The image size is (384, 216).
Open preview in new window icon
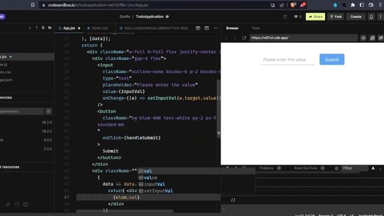380,38
